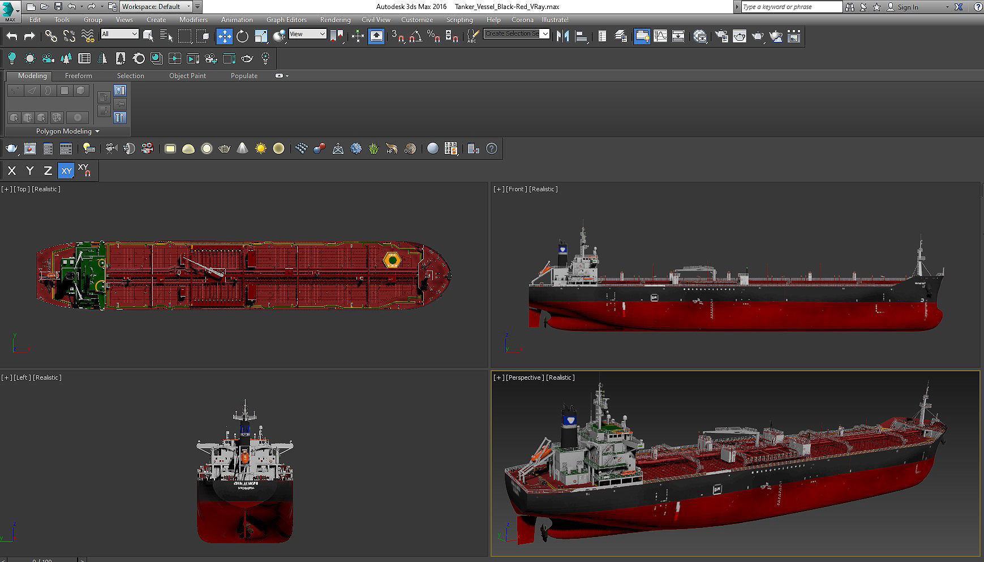This screenshot has width=984, height=562.
Task: Toggle the Spinner Snap button
Action: pos(452,36)
